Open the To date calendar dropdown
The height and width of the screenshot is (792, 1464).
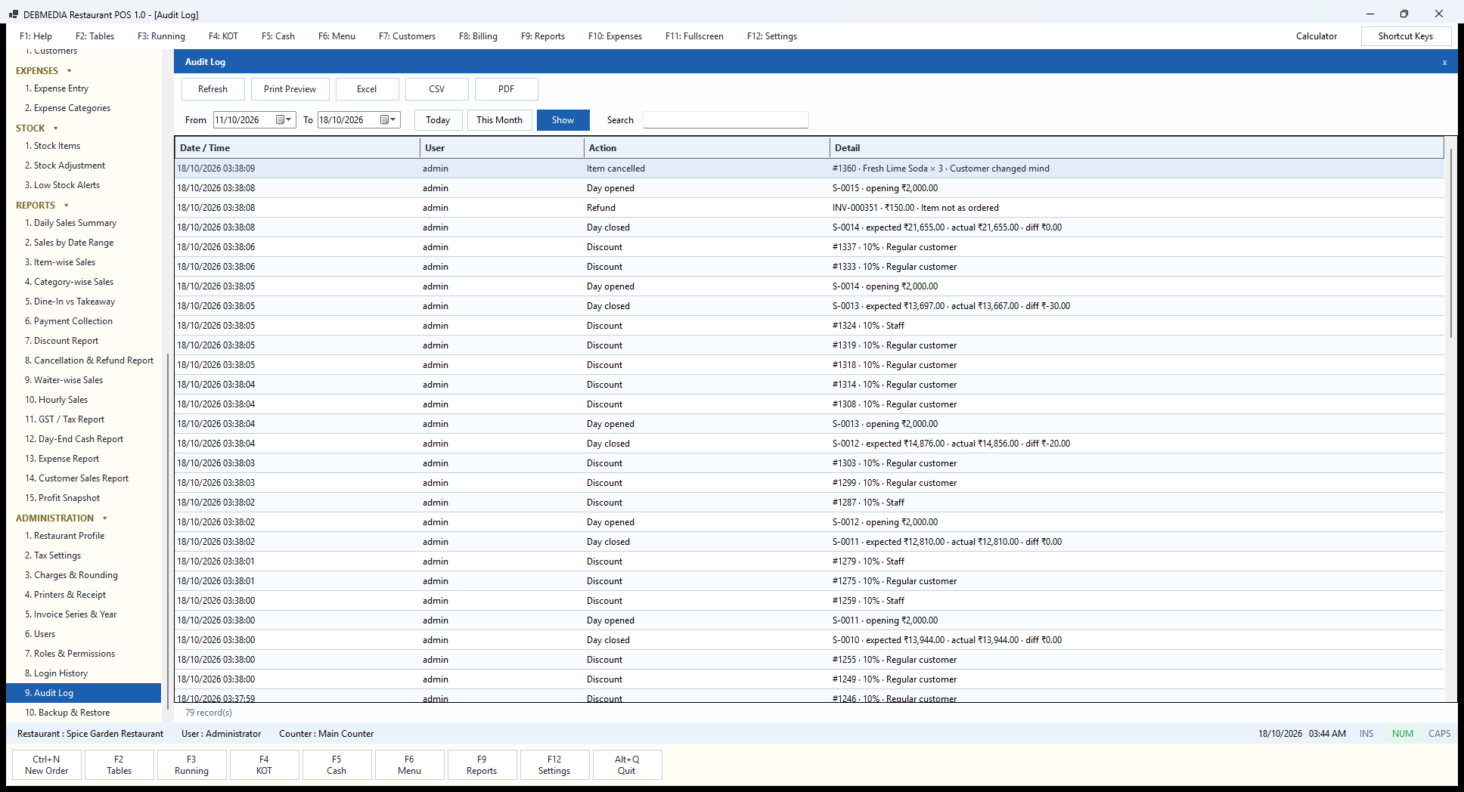click(389, 120)
